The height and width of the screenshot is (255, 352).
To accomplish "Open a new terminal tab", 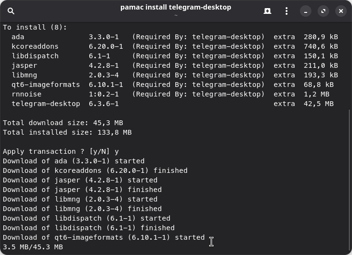I will [267, 11].
